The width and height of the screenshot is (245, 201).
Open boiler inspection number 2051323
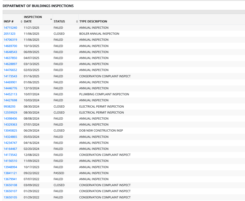click(9, 34)
